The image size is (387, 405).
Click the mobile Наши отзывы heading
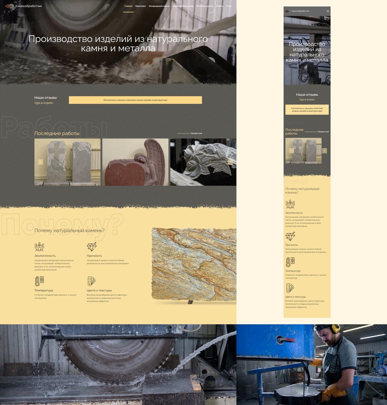point(307,95)
